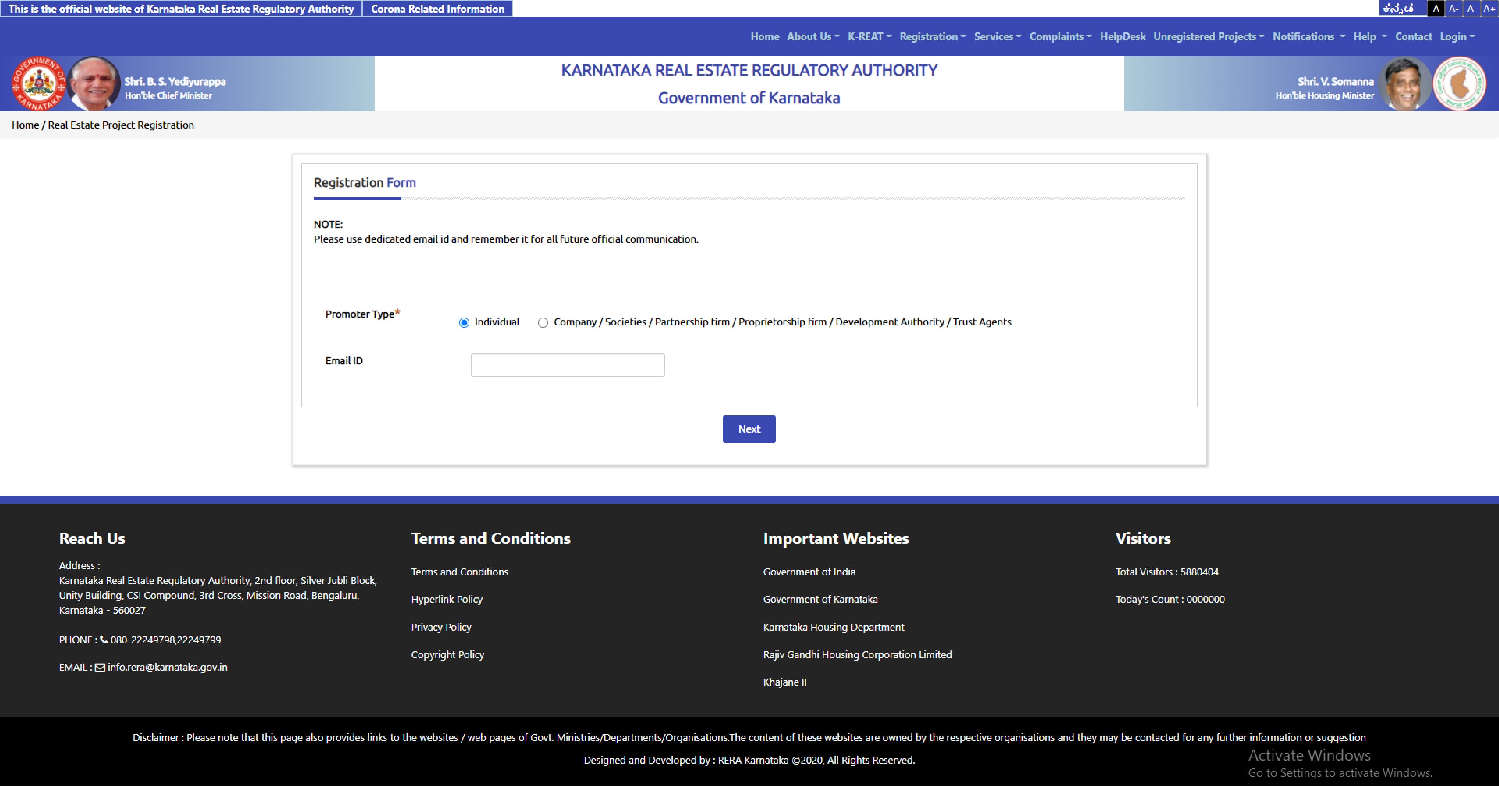Expand the Help dropdown menu
This screenshot has height=786, width=1499.
pyautogui.click(x=1370, y=37)
